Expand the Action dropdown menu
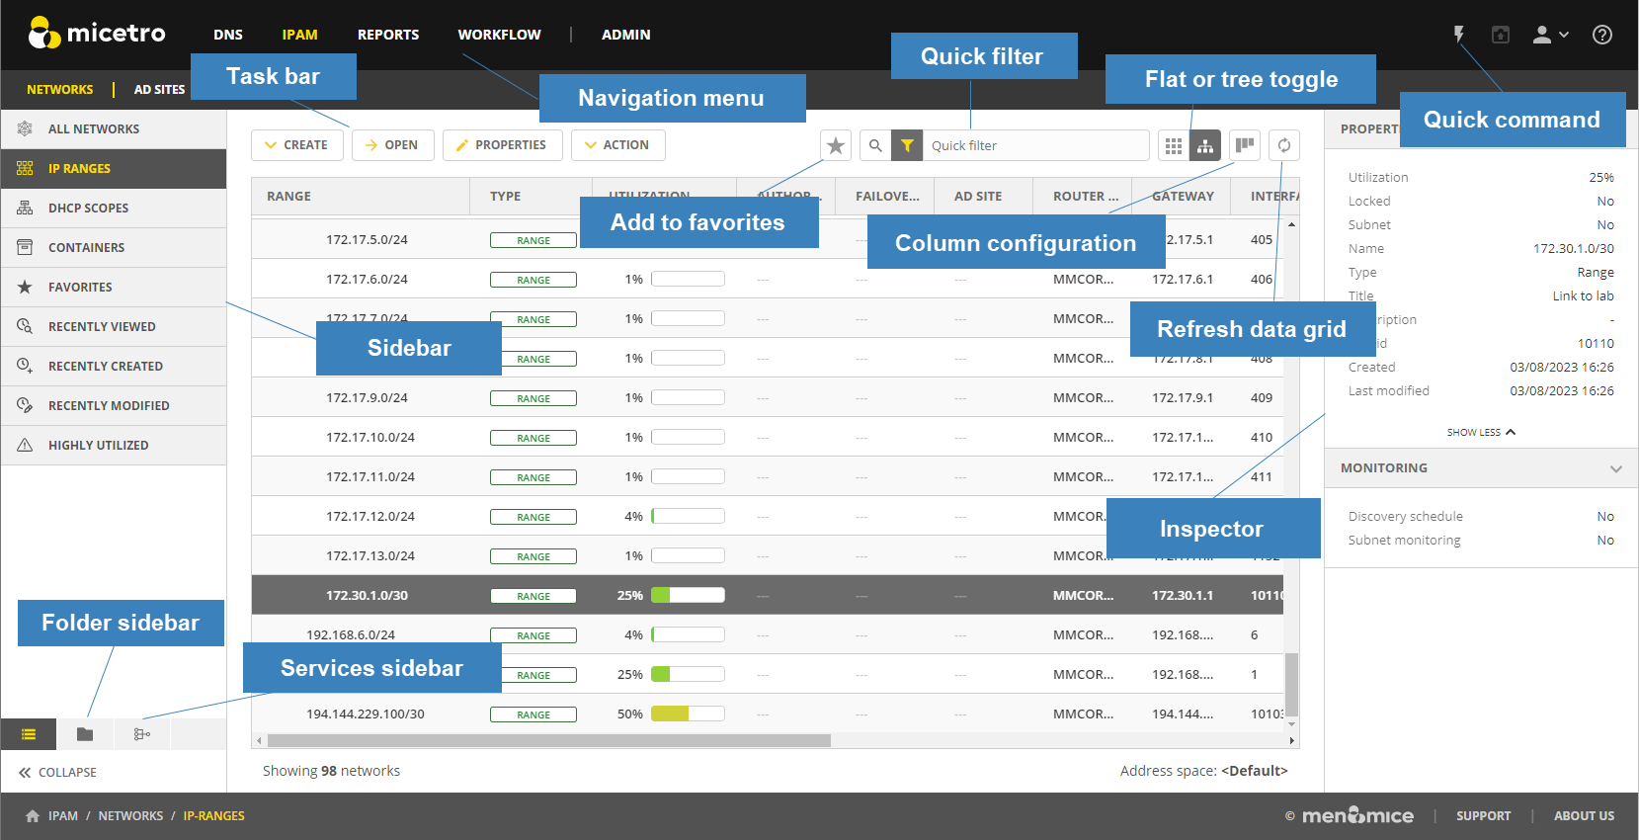The width and height of the screenshot is (1639, 840). pyautogui.click(x=617, y=145)
